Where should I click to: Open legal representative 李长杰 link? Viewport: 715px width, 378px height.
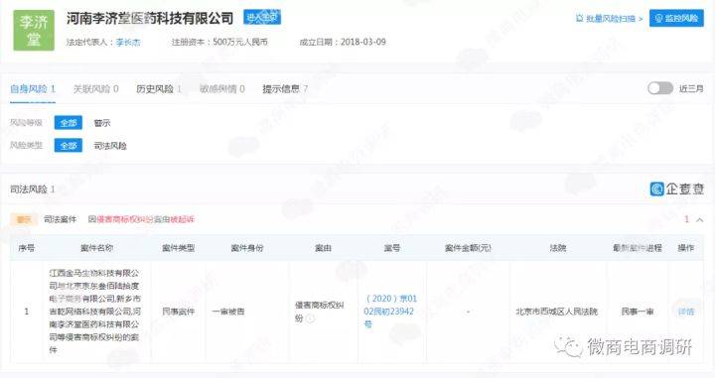coord(128,43)
